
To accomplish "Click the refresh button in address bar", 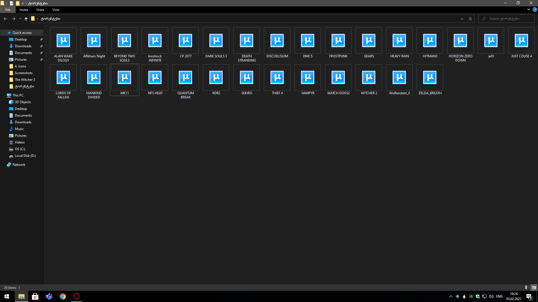I will (470, 19).
